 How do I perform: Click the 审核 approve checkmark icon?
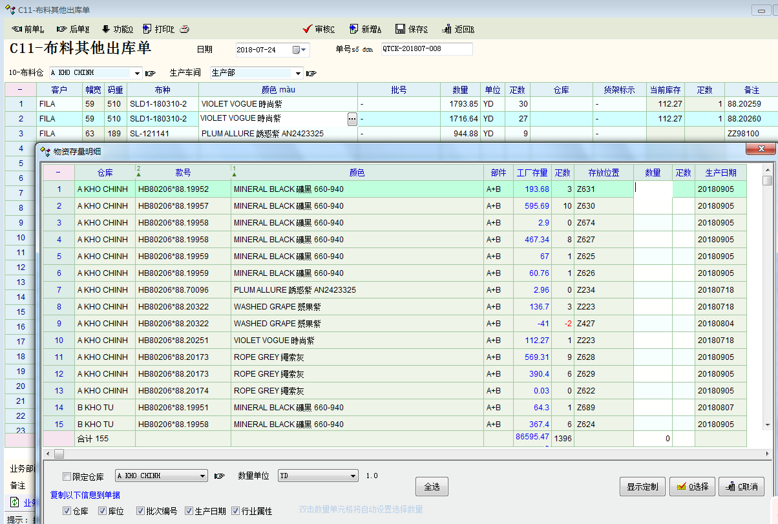pos(308,29)
